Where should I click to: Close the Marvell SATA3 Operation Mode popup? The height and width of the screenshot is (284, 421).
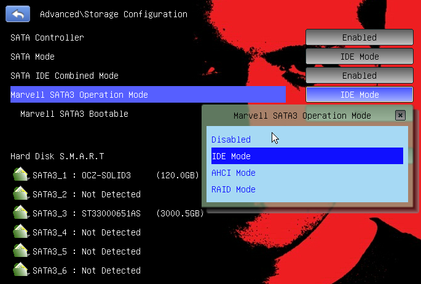(400, 116)
